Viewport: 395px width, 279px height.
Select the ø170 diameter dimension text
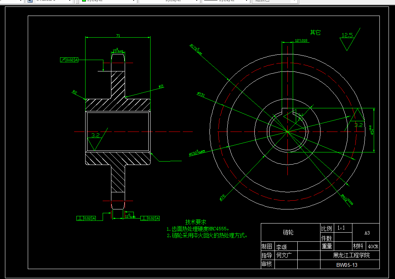tap(196, 49)
